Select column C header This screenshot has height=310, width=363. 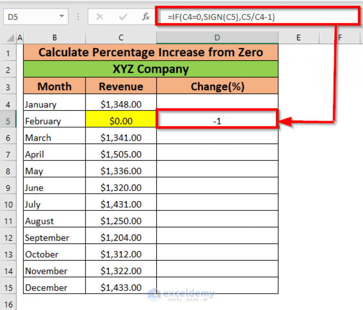coord(121,37)
